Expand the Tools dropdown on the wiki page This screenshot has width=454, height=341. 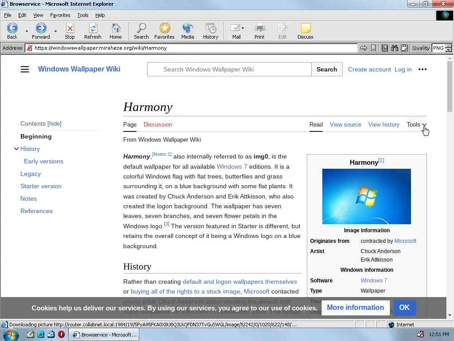[x=416, y=124]
